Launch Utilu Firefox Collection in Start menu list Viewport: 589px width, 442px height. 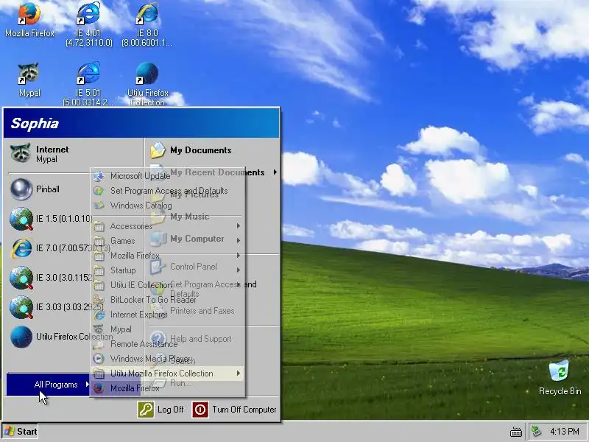[x=49, y=337]
